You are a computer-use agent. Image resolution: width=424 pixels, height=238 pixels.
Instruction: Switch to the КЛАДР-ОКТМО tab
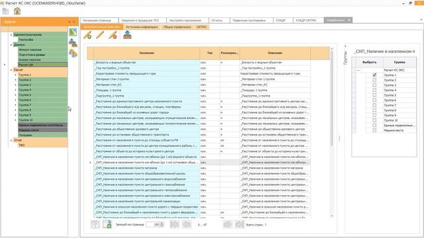click(309, 20)
